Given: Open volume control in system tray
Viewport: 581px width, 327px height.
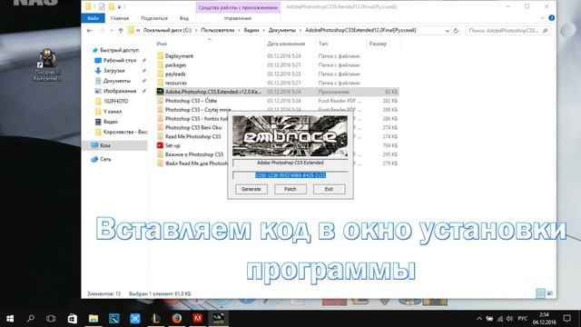Looking at the screenshot, I should click(x=509, y=319).
